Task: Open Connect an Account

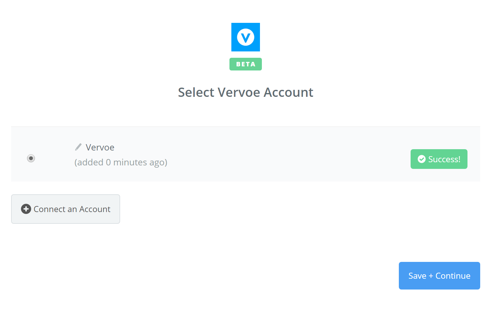Action: pos(65,209)
